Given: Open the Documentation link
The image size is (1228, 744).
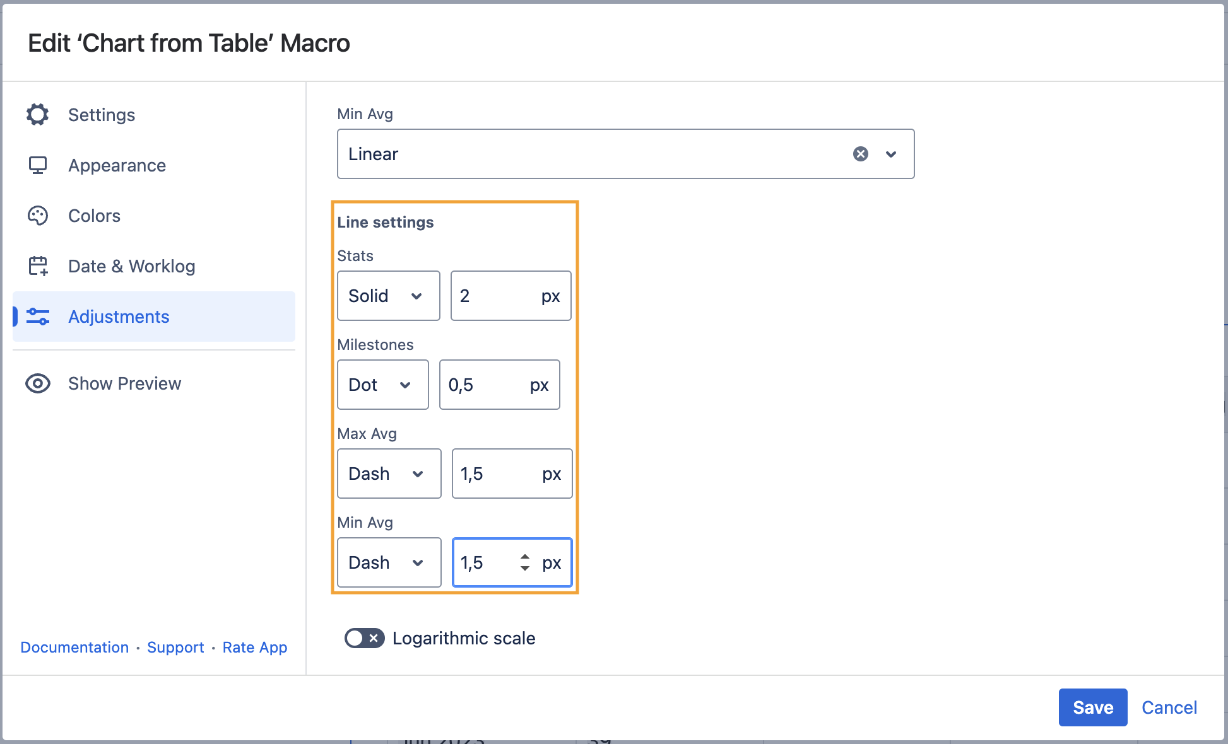Looking at the screenshot, I should click(x=74, y=648).
